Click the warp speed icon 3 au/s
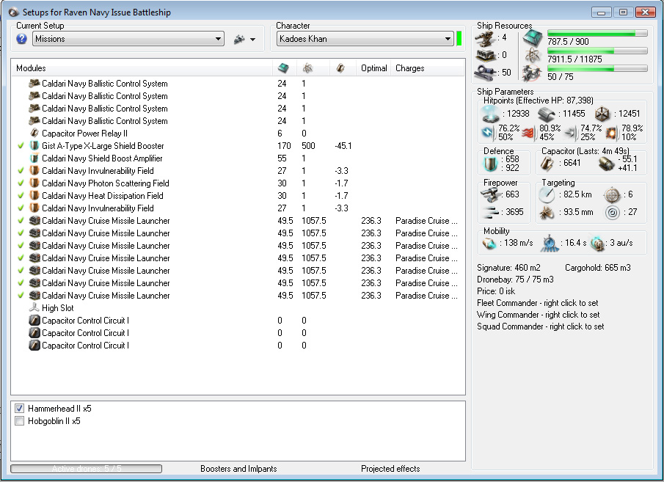Viewport: 664px width, 482px height. tap(597, 243)
